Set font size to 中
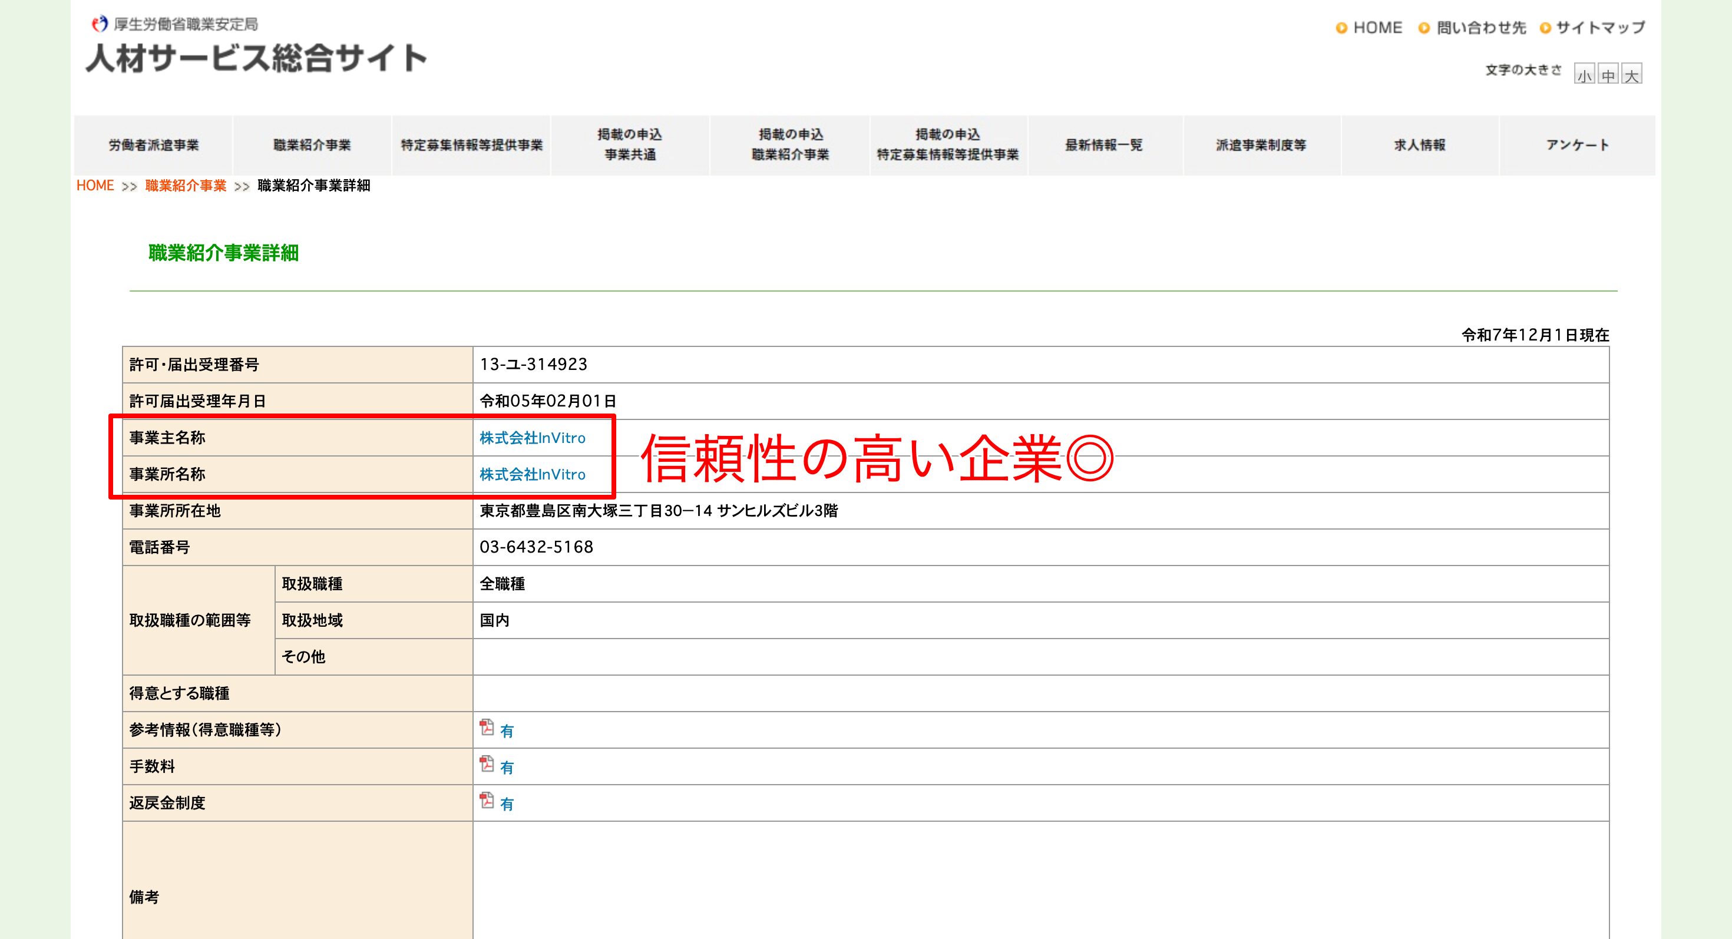 (1608, 74)
